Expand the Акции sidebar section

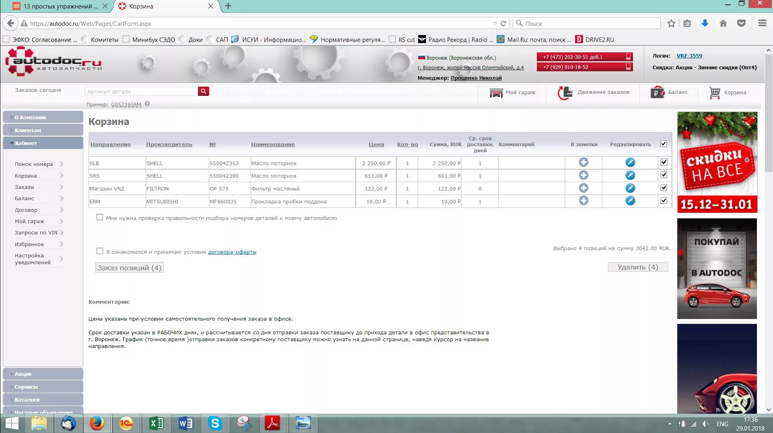[x=43, y=374]
